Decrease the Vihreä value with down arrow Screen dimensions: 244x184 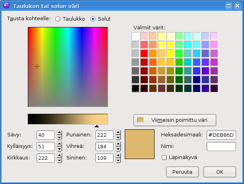[x=118, y=149]
